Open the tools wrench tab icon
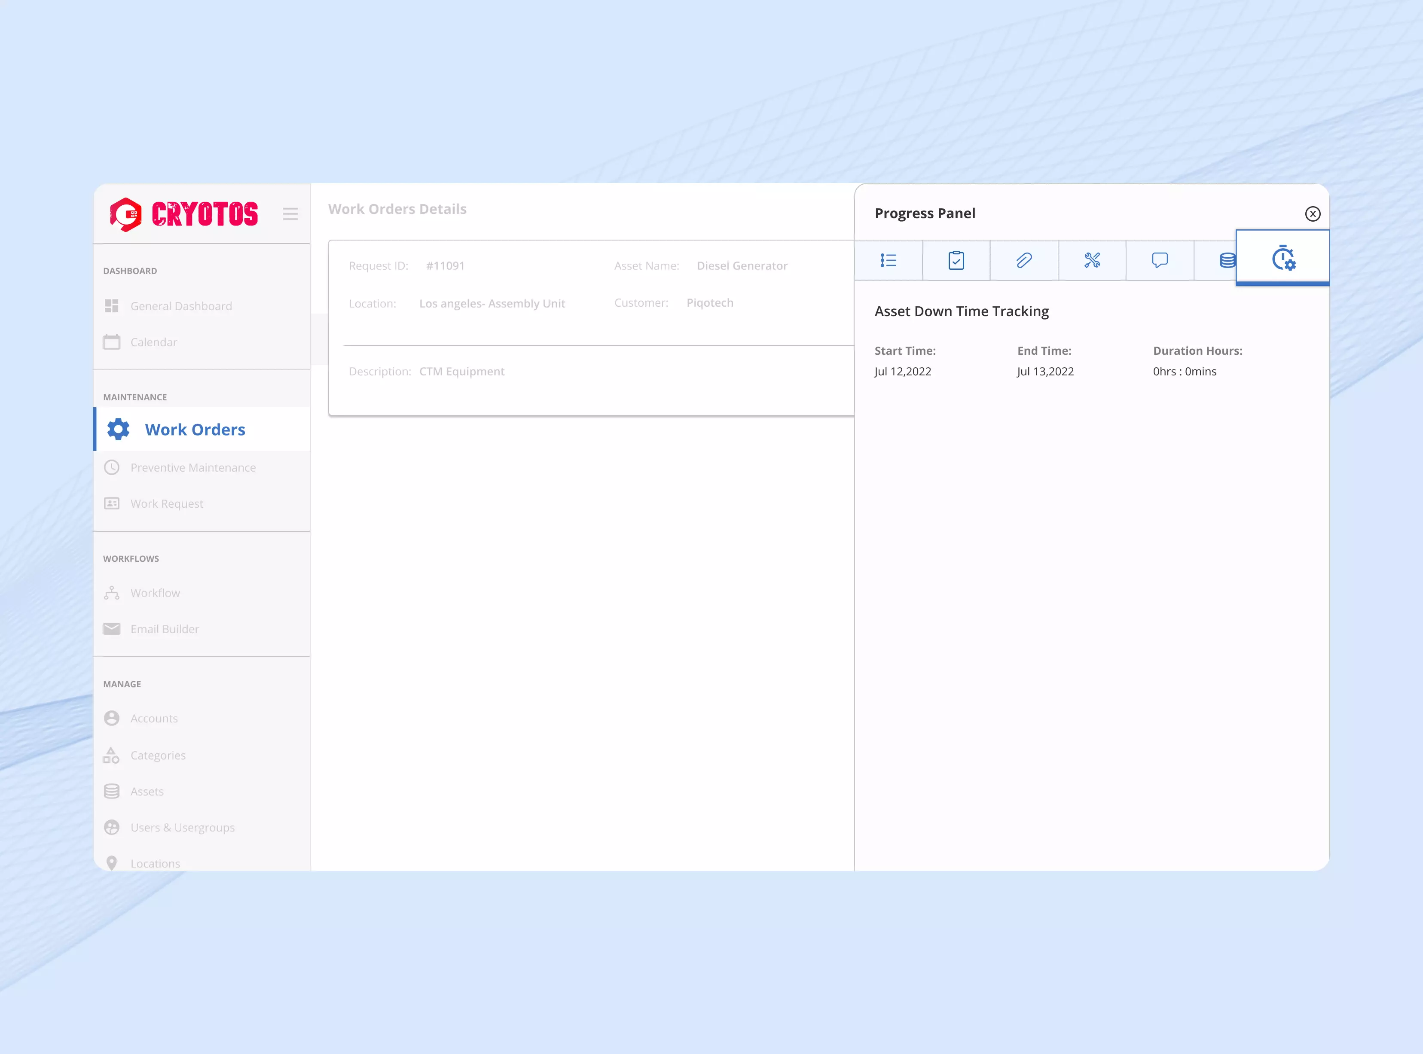This screenshot has width=1423, height=1054. point(1092,260)
